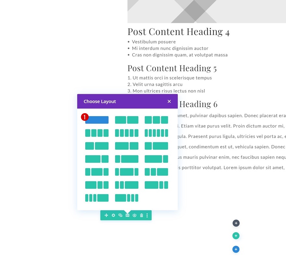
Task: Open row settings gear icon
Action: [113, 215]
